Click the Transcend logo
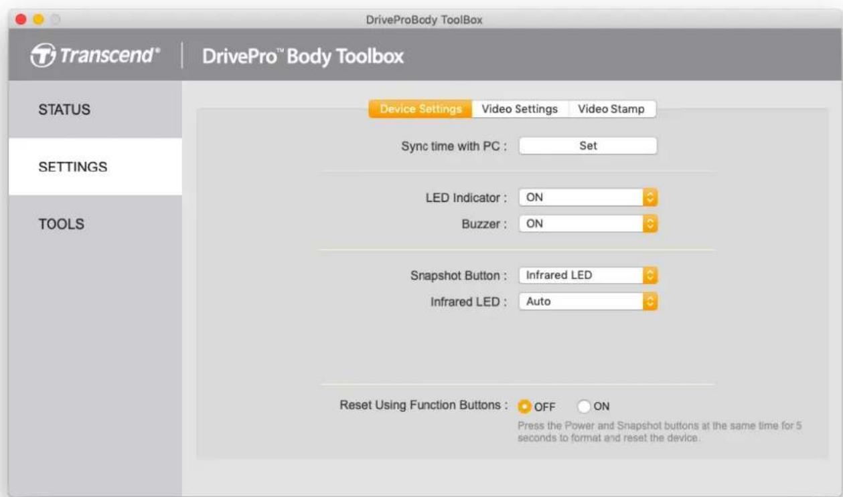Image resolution: width=843 pixels, height=497 pixels. pos(96,56)
